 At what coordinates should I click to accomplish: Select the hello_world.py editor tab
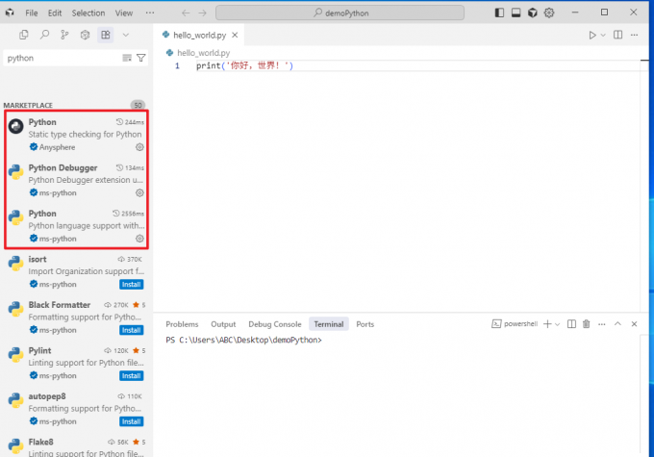point(199,35)
